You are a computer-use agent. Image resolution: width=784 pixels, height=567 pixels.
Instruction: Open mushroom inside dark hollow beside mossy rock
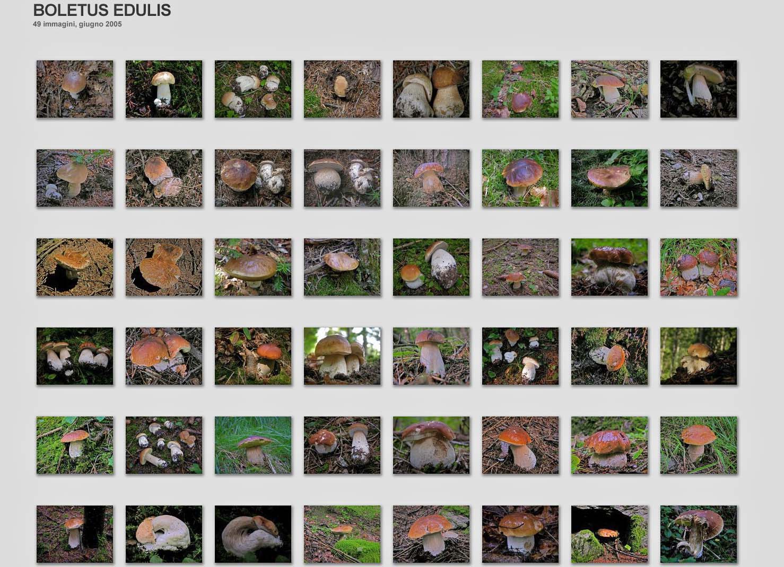[x=609, y=534]
